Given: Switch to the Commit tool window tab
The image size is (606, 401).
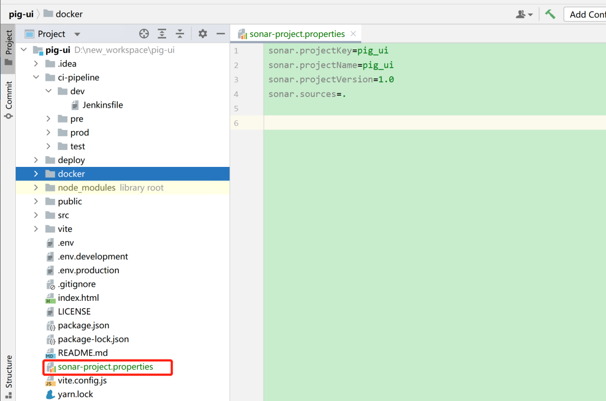Looking at the screenshot, I should tap(8, 100).
